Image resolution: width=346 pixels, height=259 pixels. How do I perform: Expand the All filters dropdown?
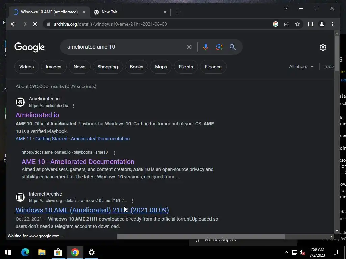301,66
